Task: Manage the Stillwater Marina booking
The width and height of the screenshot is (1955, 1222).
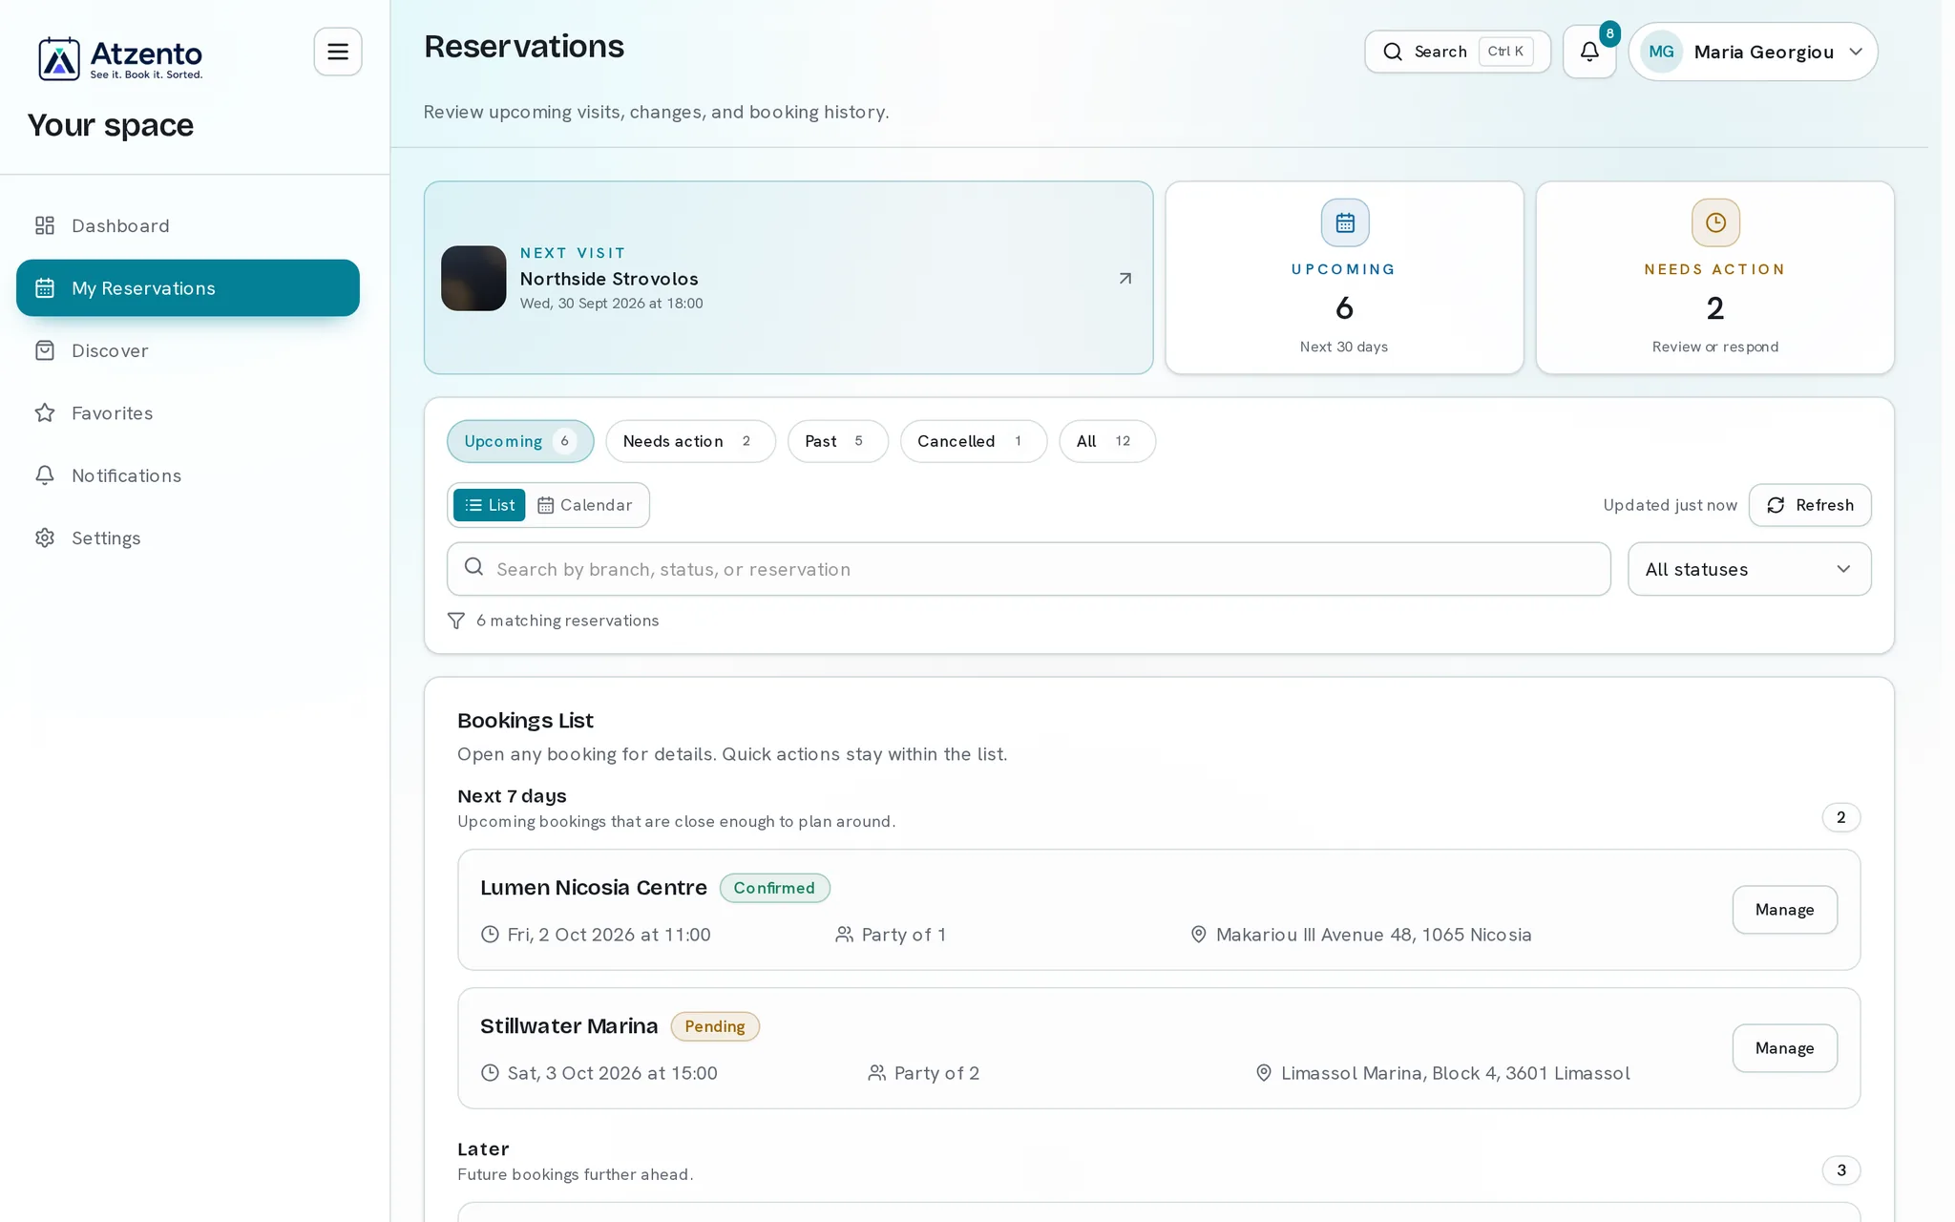Action: pyautogui.click(x=1784, y=1048)
